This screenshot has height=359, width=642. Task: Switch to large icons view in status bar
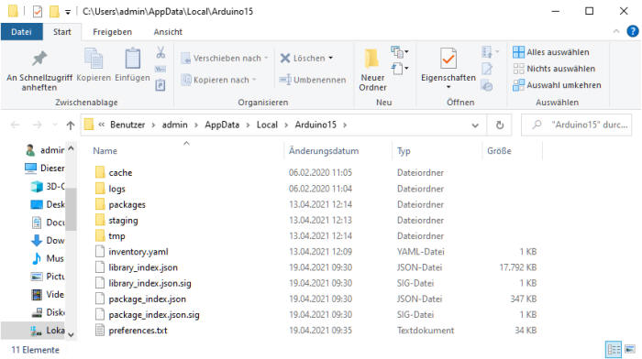tap(630, 350)
